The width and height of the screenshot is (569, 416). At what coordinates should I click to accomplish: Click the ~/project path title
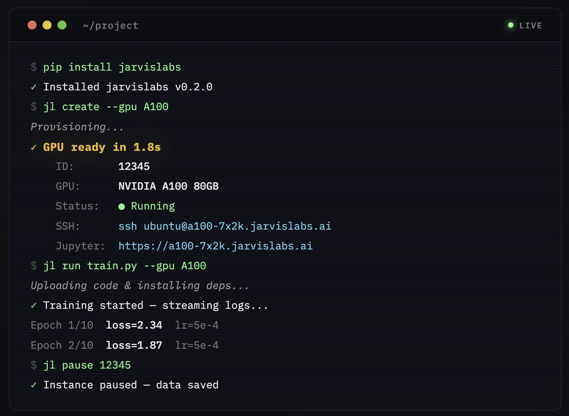click(111, 25)
